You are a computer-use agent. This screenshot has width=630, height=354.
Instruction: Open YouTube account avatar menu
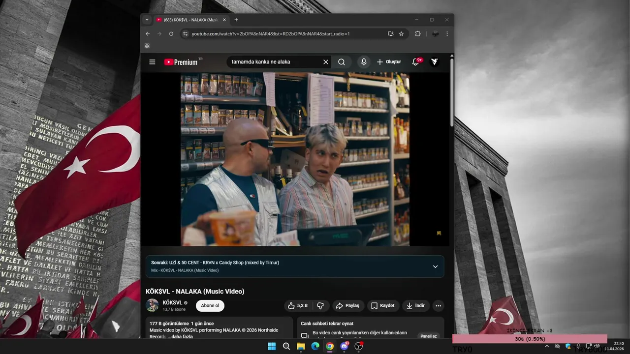click(435, 62)
